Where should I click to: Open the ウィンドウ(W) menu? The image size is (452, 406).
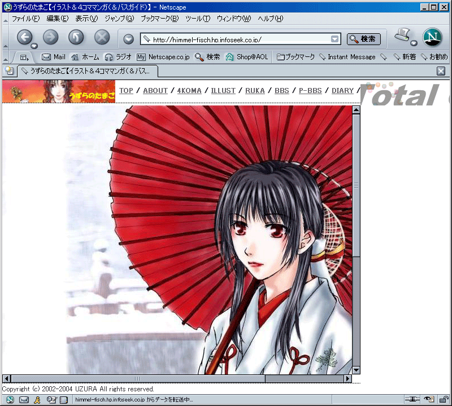[x=234, y=19]
